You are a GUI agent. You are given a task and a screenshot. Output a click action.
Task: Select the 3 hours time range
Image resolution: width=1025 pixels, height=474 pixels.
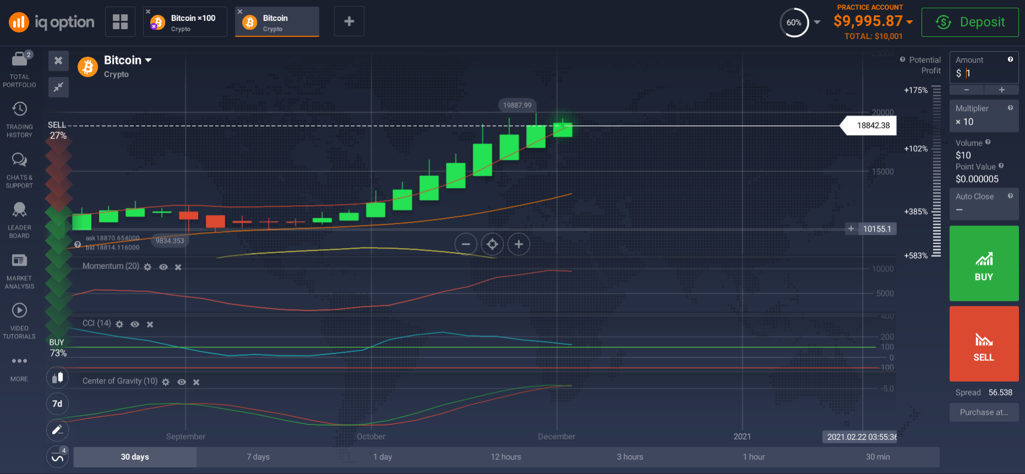[630, 457]
